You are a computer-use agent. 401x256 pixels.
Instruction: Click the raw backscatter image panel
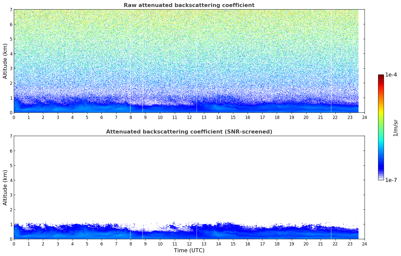tap(189, 61)
